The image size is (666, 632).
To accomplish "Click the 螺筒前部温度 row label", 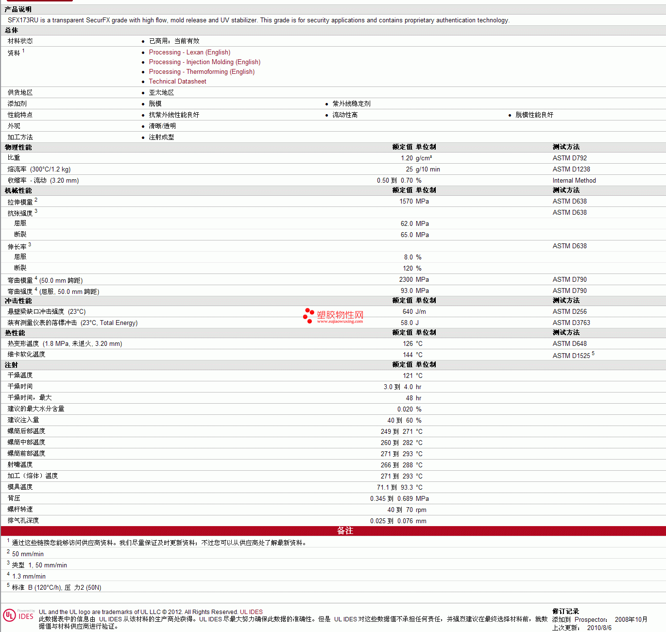I will (27, 454).
